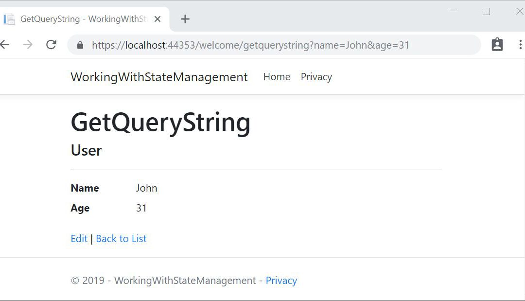Maximize the browser window
This screenshot has width=525, height=301.
tap(486, 11)
